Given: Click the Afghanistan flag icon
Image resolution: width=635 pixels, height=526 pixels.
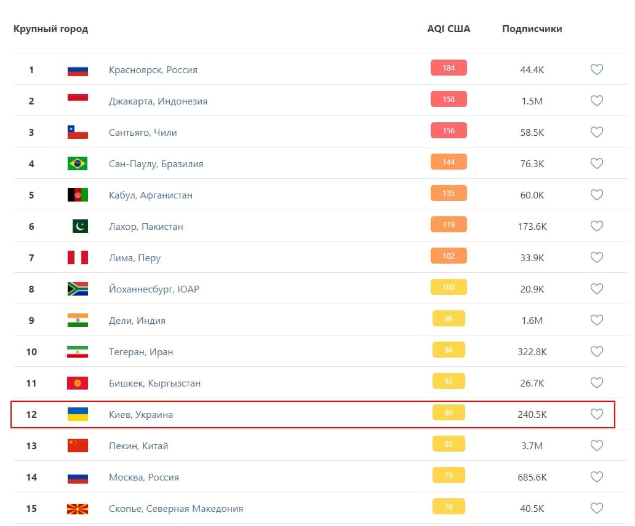Looking at the screenshot, I should 78,195.
